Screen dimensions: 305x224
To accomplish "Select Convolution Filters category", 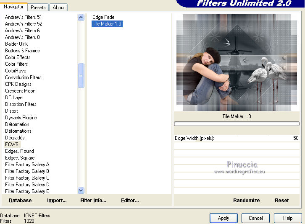I will tap(24, 77).
